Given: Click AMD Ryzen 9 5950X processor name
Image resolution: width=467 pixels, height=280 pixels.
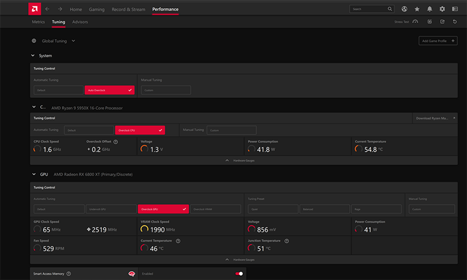Looking at the screenshot, I should click(x=87, y=108).
